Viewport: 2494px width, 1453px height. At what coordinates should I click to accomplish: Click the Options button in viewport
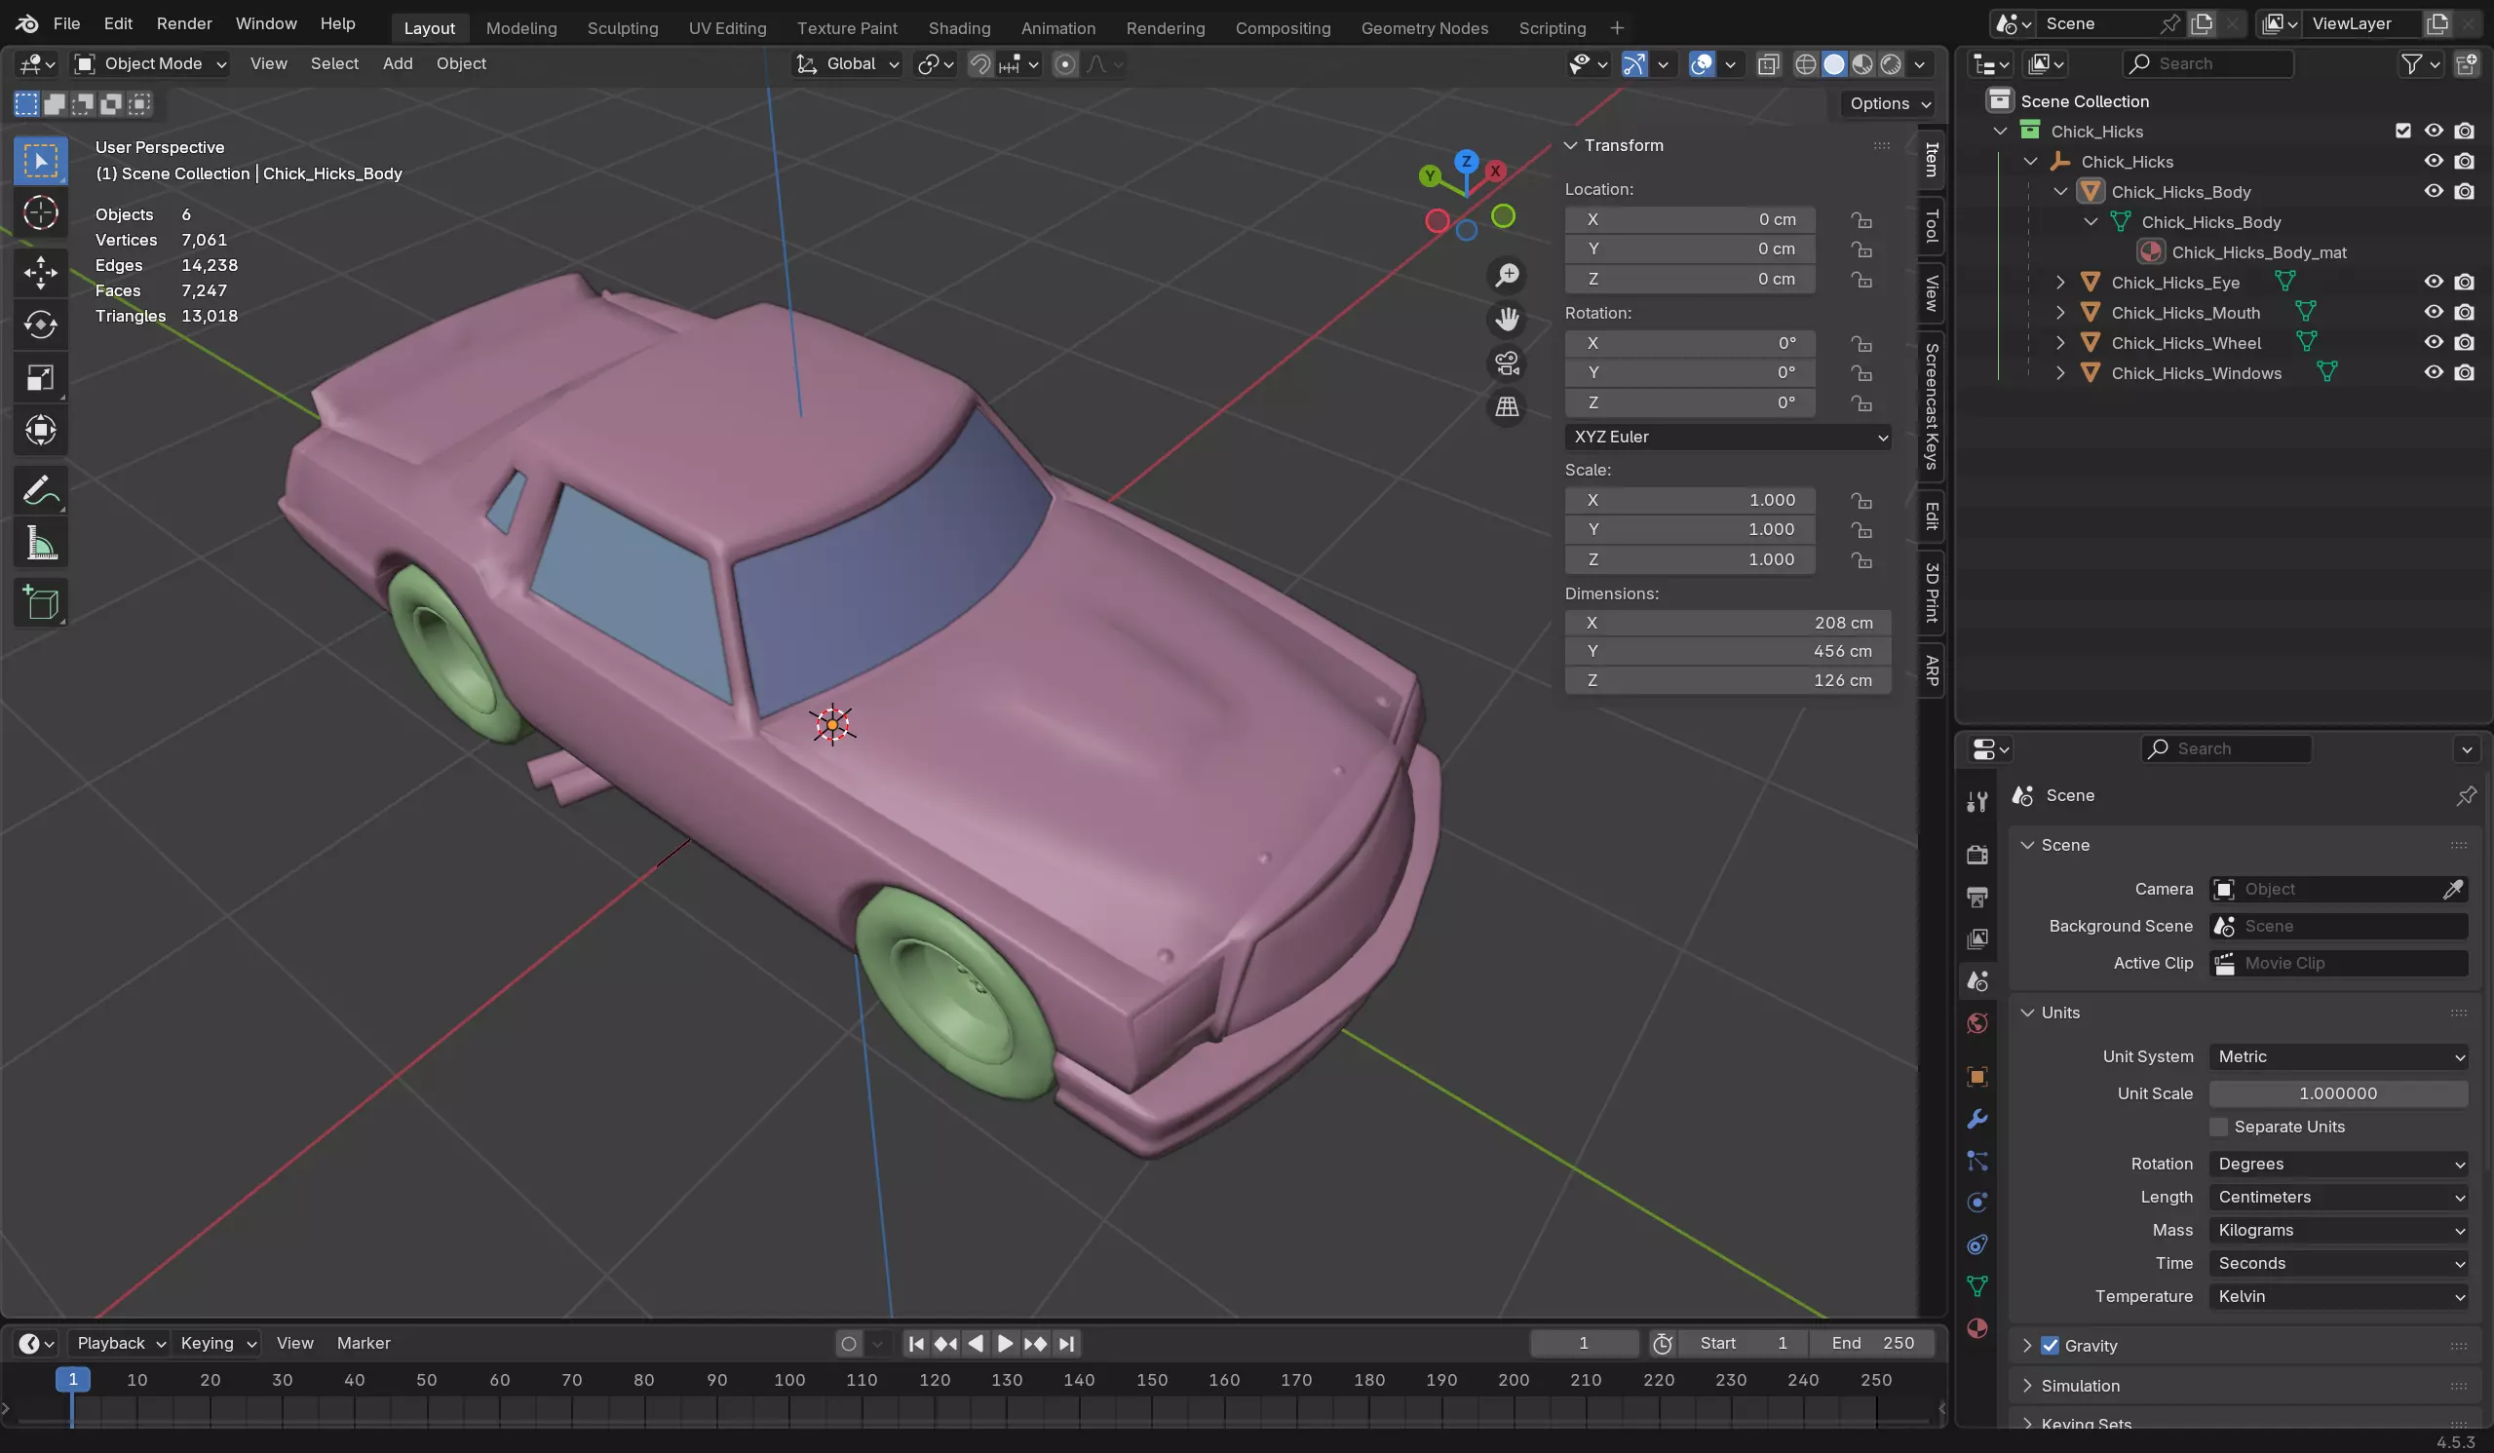coord(1890,103)
